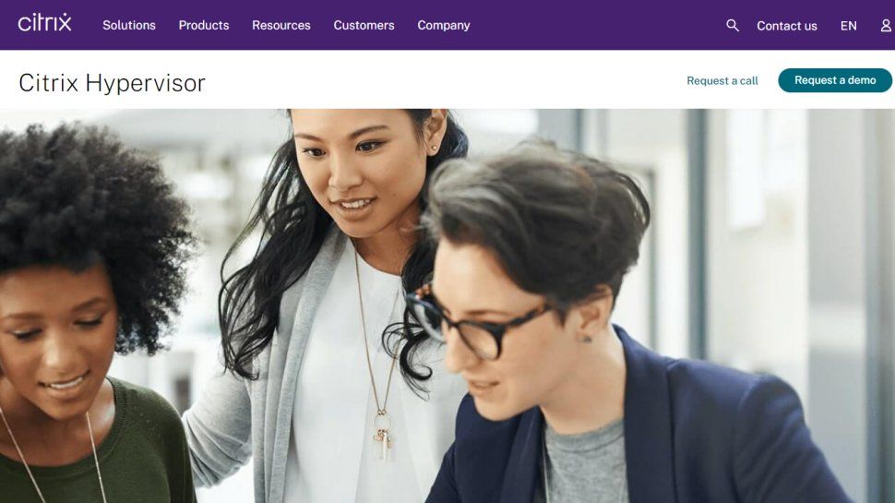
Task: Open the Resources menu
Action: 281,25
